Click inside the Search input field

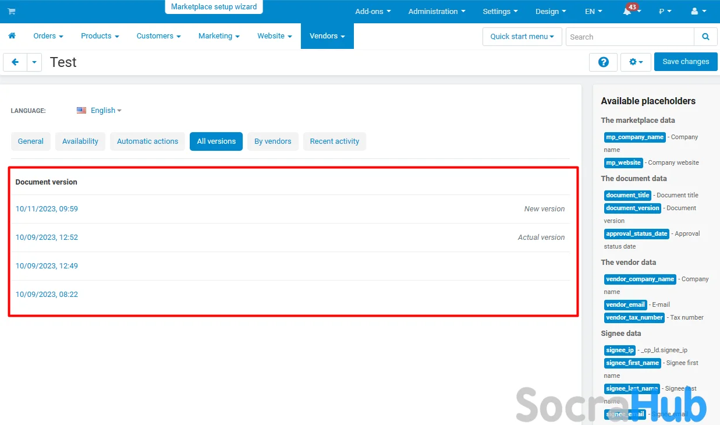629,37
